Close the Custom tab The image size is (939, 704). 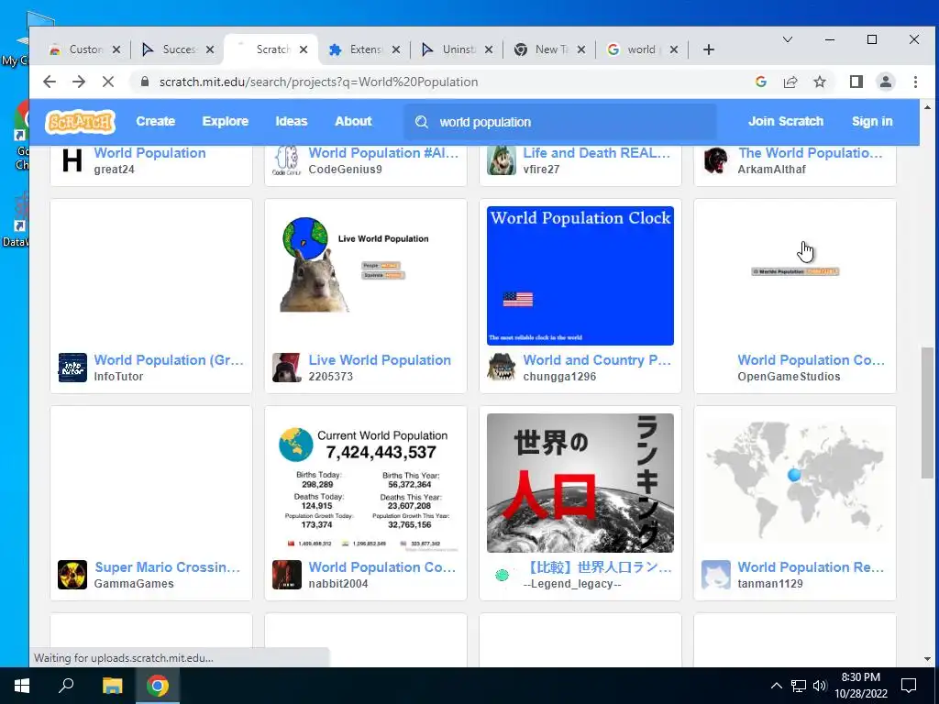click(x=116, y=49)
